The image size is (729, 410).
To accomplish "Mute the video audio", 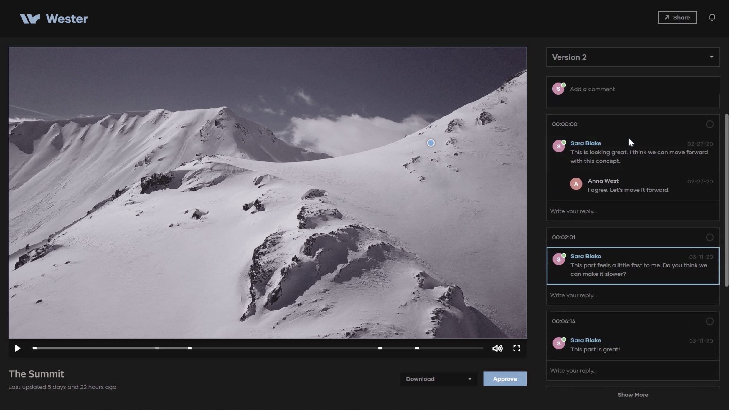I will [497, 348].
